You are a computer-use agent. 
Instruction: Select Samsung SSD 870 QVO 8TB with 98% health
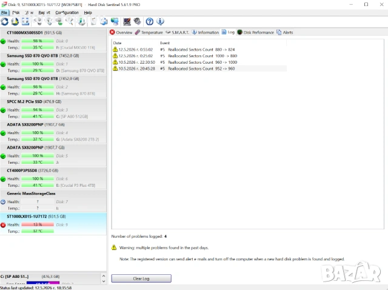53,86
